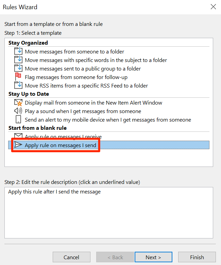The image size is (221, 265).
Task: Select 'Apply rule on messages I send'
Action: (x=61, y=145)
